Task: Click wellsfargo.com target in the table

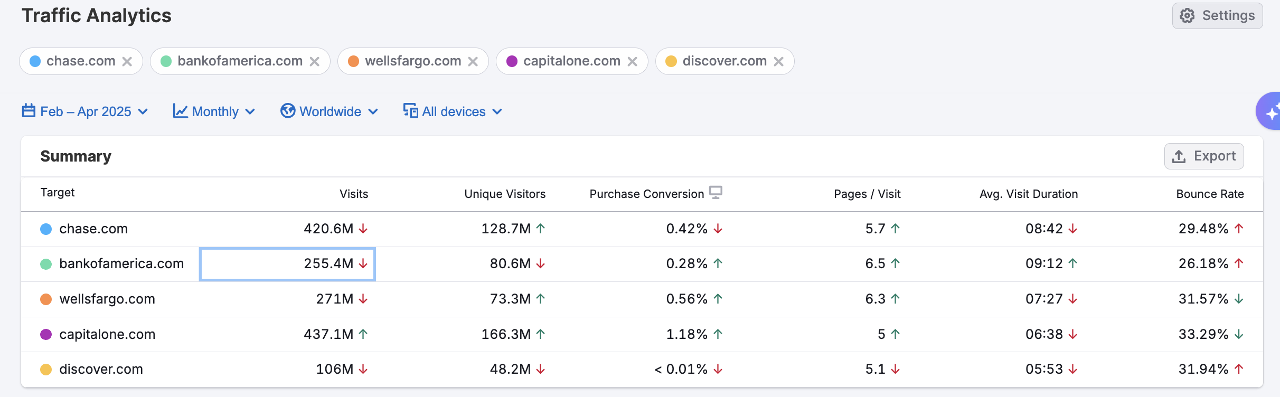Action: click(107, 299)
